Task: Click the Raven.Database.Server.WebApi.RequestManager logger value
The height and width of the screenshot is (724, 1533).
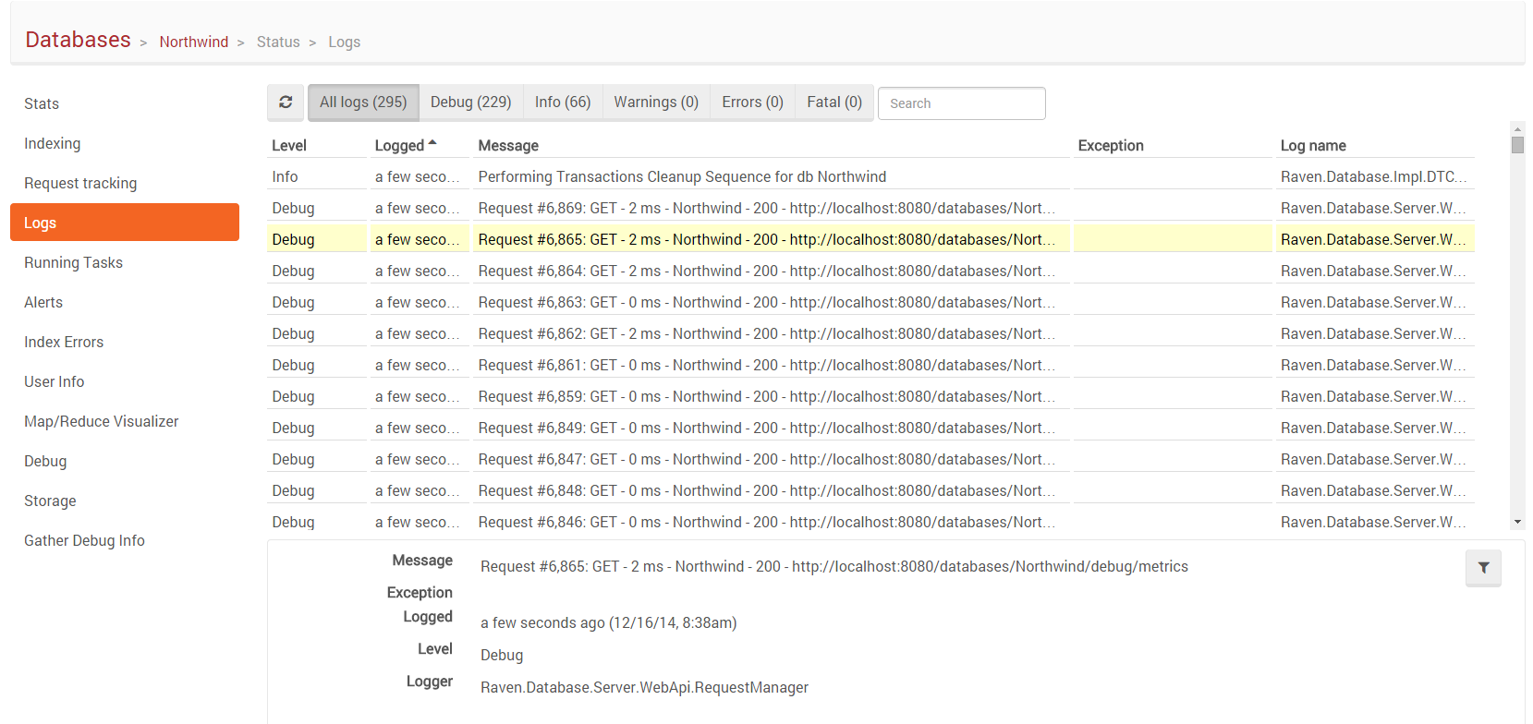Action: [644, 687]
